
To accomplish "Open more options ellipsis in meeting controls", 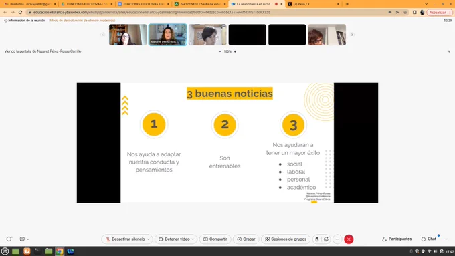I will pyautogui.click(x=337, y=239).
